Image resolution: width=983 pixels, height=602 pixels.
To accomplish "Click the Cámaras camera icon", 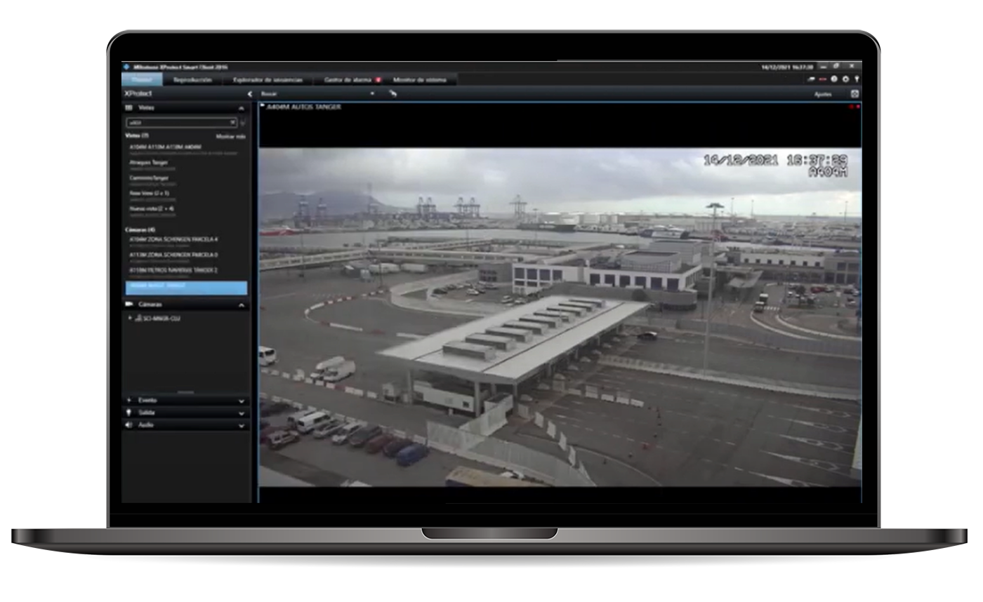I will [x=129, y=305].
